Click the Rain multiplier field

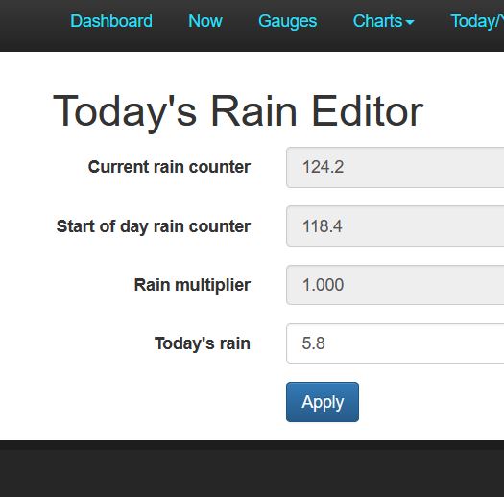tap(395, 285)
